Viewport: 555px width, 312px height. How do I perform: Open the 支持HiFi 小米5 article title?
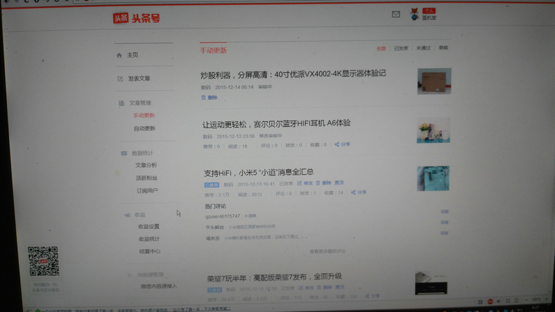[x=259, y=172]
